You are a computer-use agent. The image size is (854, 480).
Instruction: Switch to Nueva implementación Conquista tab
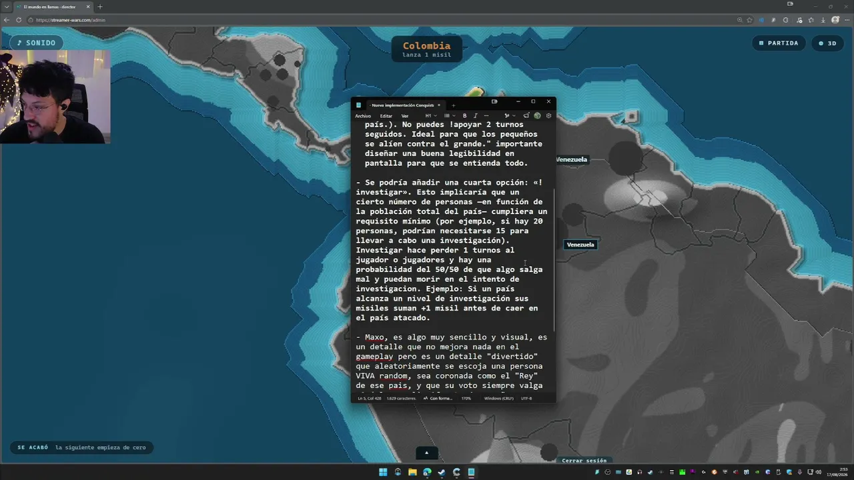click(402, 105)
